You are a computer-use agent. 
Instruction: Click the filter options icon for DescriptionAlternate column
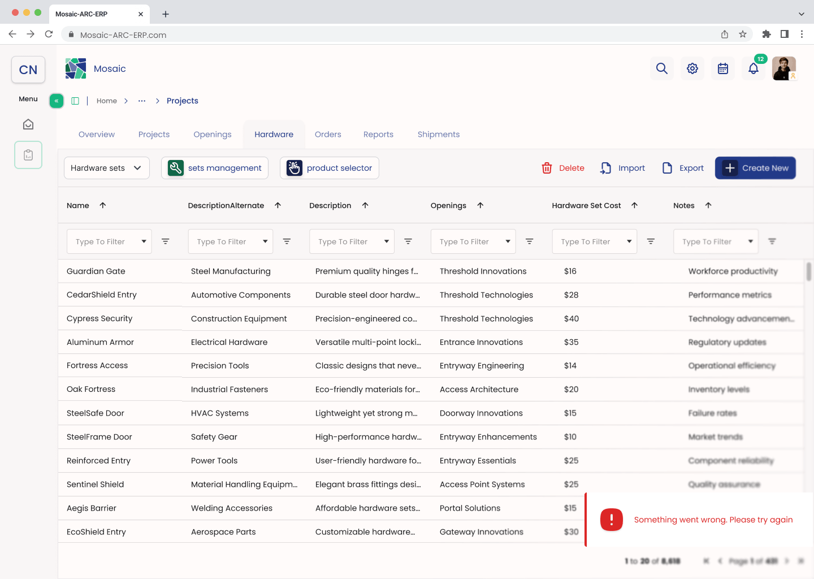pyautogui.click(x=287, y=241)
